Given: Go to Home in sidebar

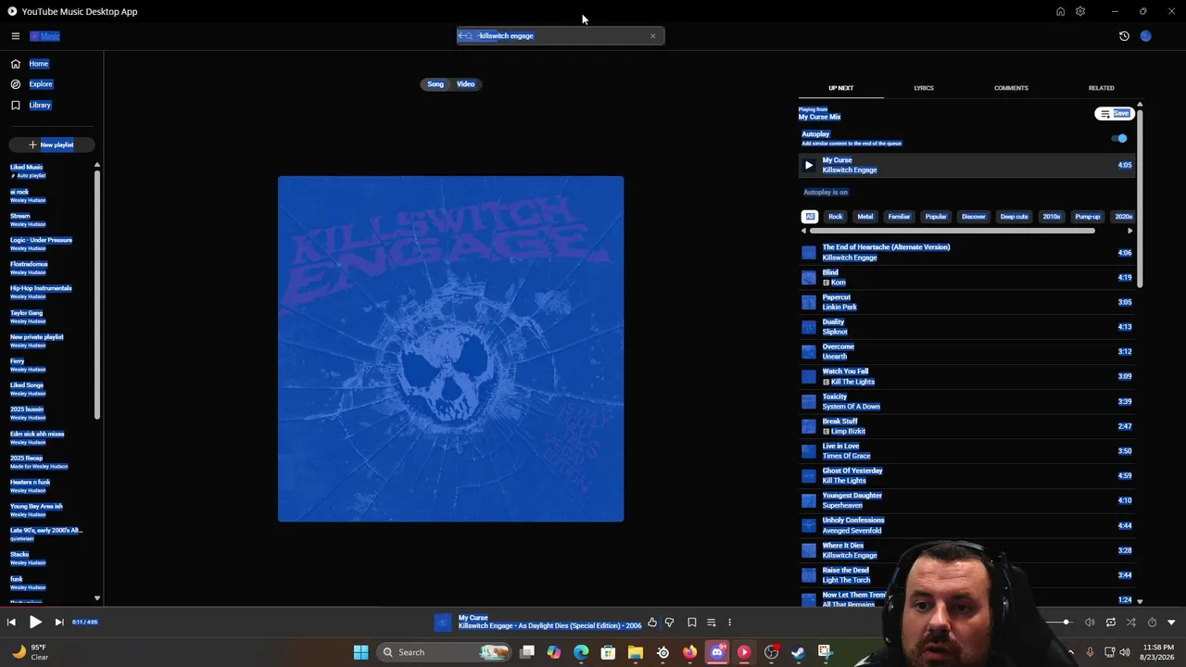Looking at the screenshot, I should (39, 64).
